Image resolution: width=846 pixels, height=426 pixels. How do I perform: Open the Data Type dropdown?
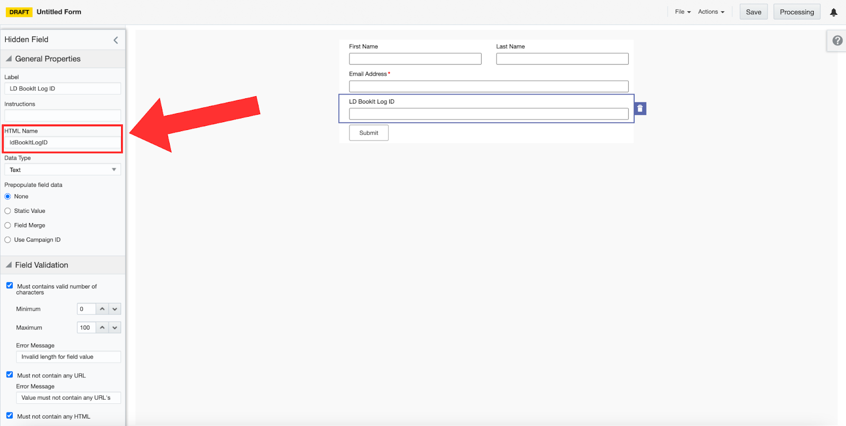pyautogui.click(x=62, y=170)
